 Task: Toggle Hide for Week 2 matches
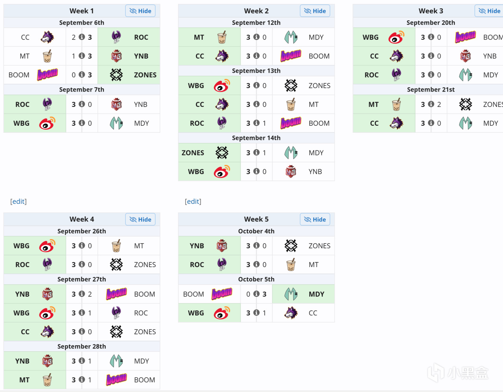coord(315,11)
